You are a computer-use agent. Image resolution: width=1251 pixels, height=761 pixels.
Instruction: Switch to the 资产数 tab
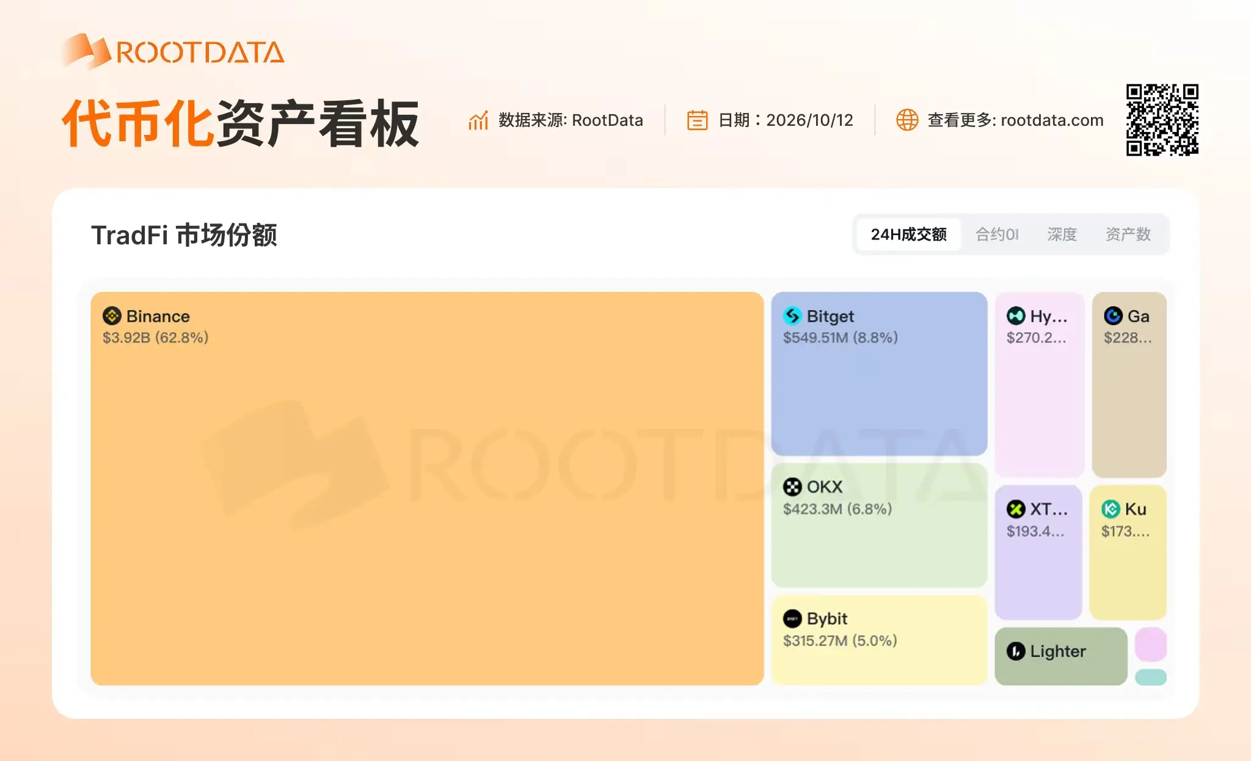pyautogui.click(x=1128, y=235)
